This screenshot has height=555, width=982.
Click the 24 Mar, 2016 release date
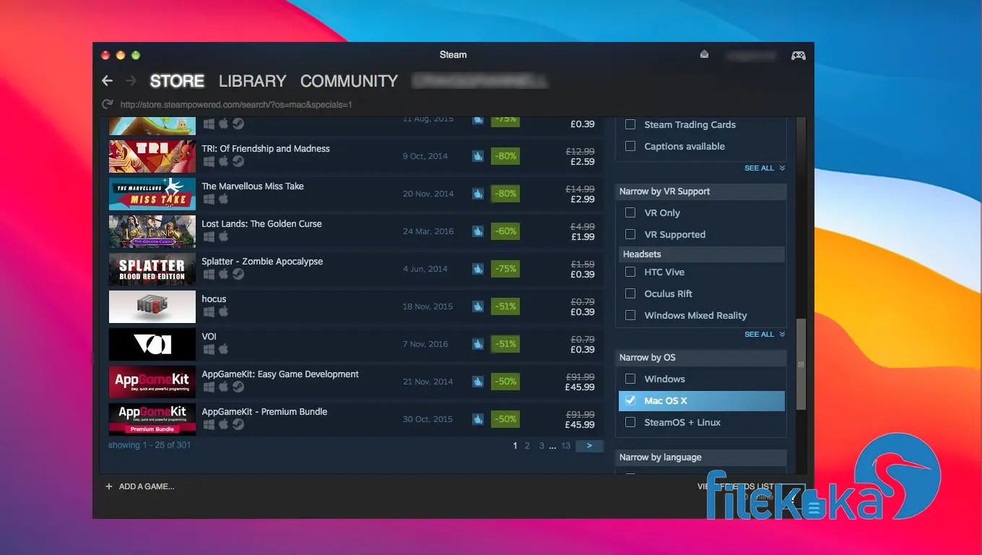[428, 231]
